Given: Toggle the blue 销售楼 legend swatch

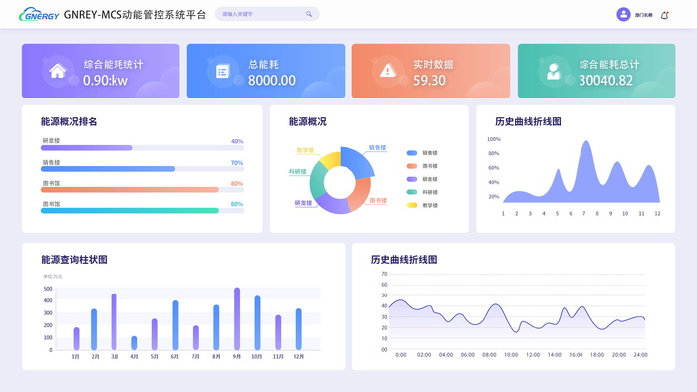Looking at the screenshot, I should coord(412,153).
